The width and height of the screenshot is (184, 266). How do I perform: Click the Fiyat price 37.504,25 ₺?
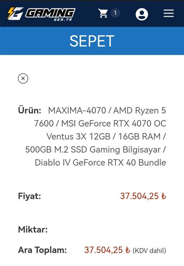point(143,196)
